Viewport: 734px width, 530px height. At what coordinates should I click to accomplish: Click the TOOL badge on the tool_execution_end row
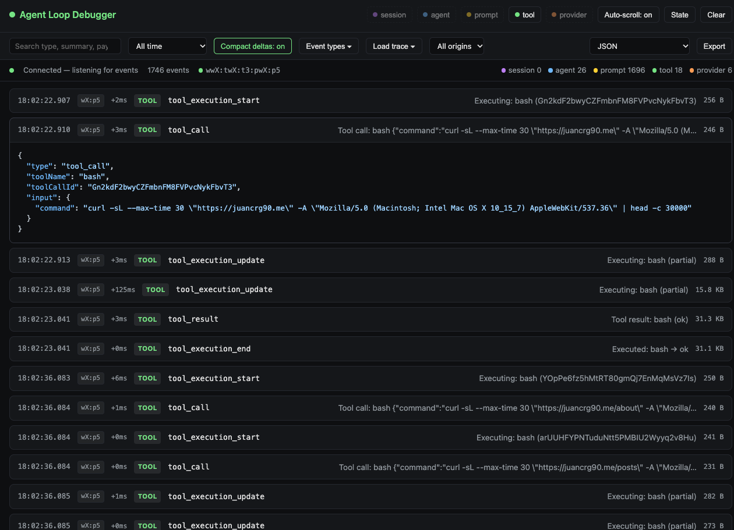click(147, 349)
